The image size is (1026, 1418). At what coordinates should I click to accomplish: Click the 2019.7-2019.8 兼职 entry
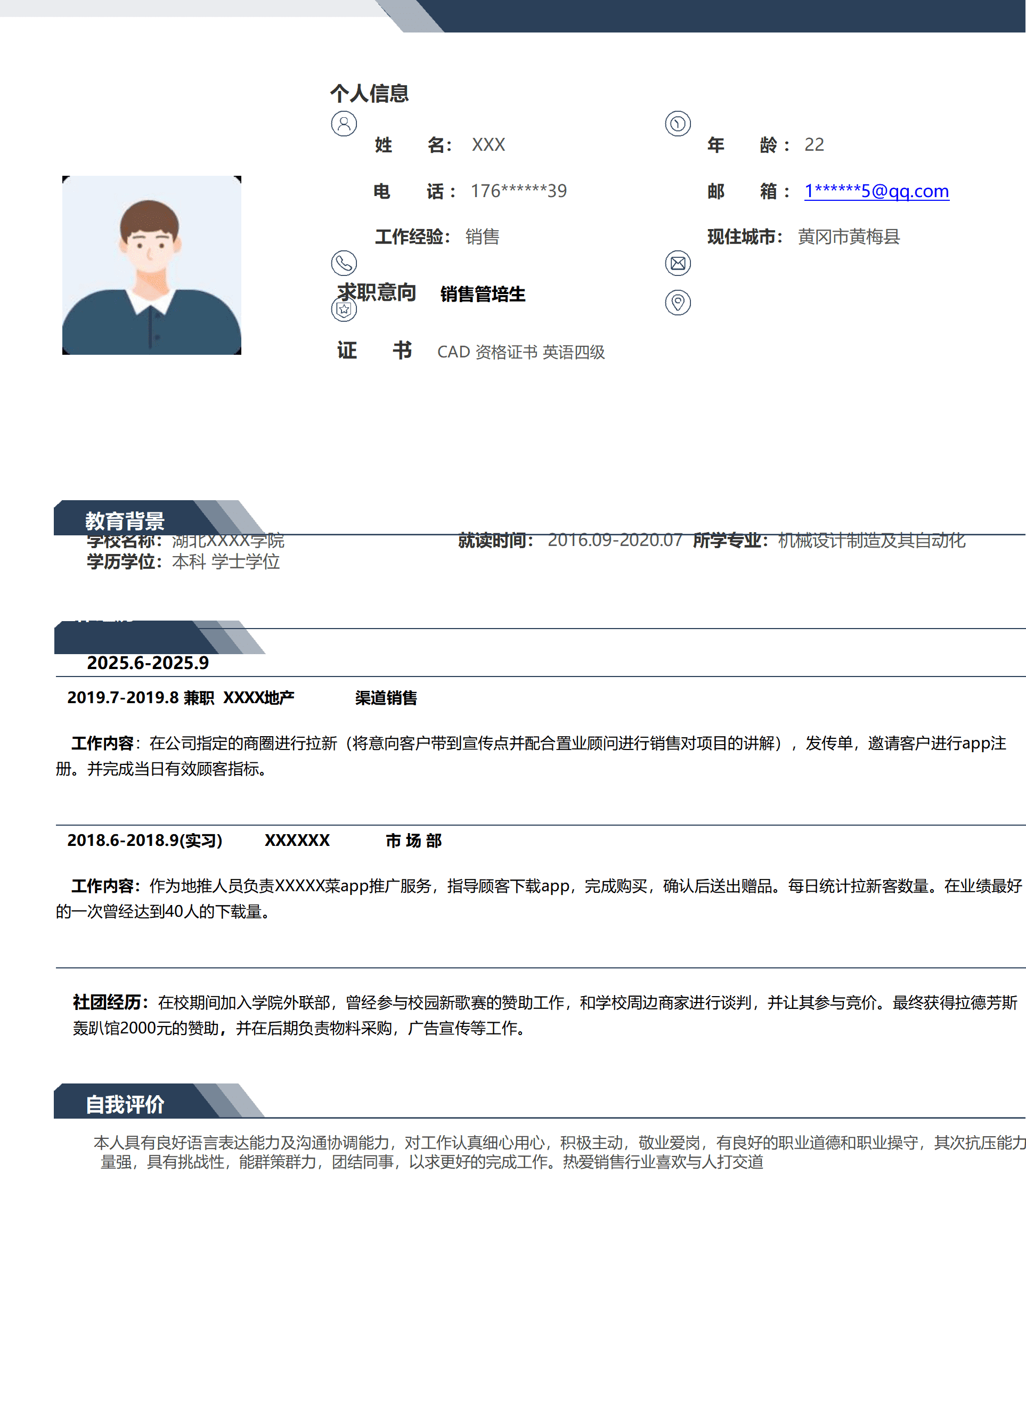coord(141,698)
